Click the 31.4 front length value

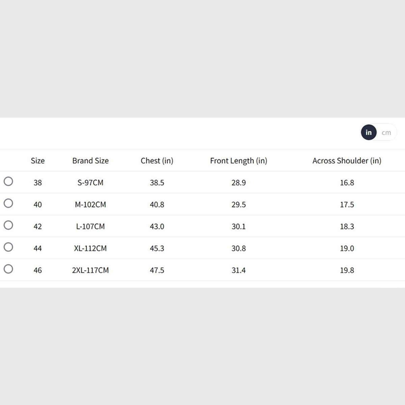point(239,270)
